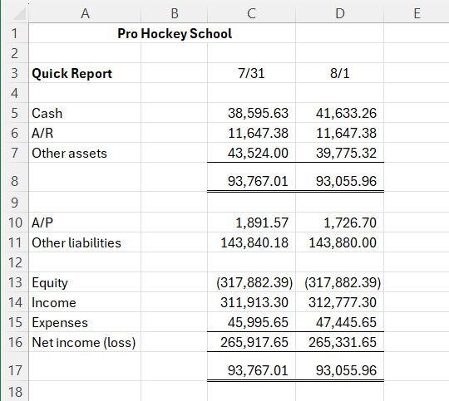Select A/P value 1,891.57
Viewport: 449px width, 401px height.
click(251, 223)
